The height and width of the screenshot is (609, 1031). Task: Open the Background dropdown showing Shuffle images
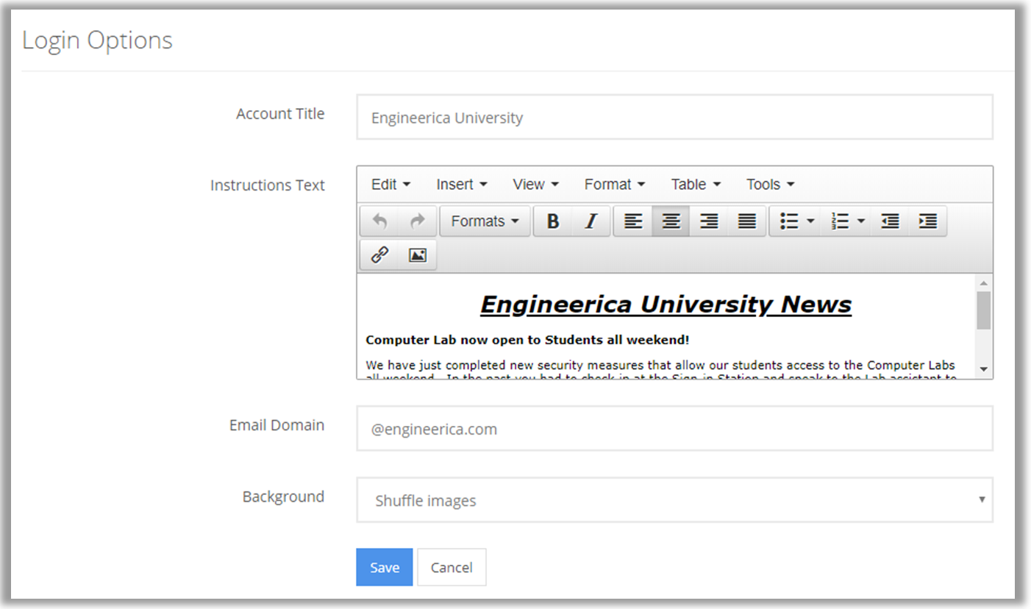(674, 500)
